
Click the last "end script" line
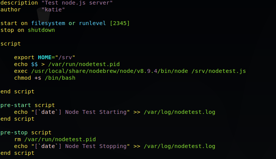coord(17,153)
